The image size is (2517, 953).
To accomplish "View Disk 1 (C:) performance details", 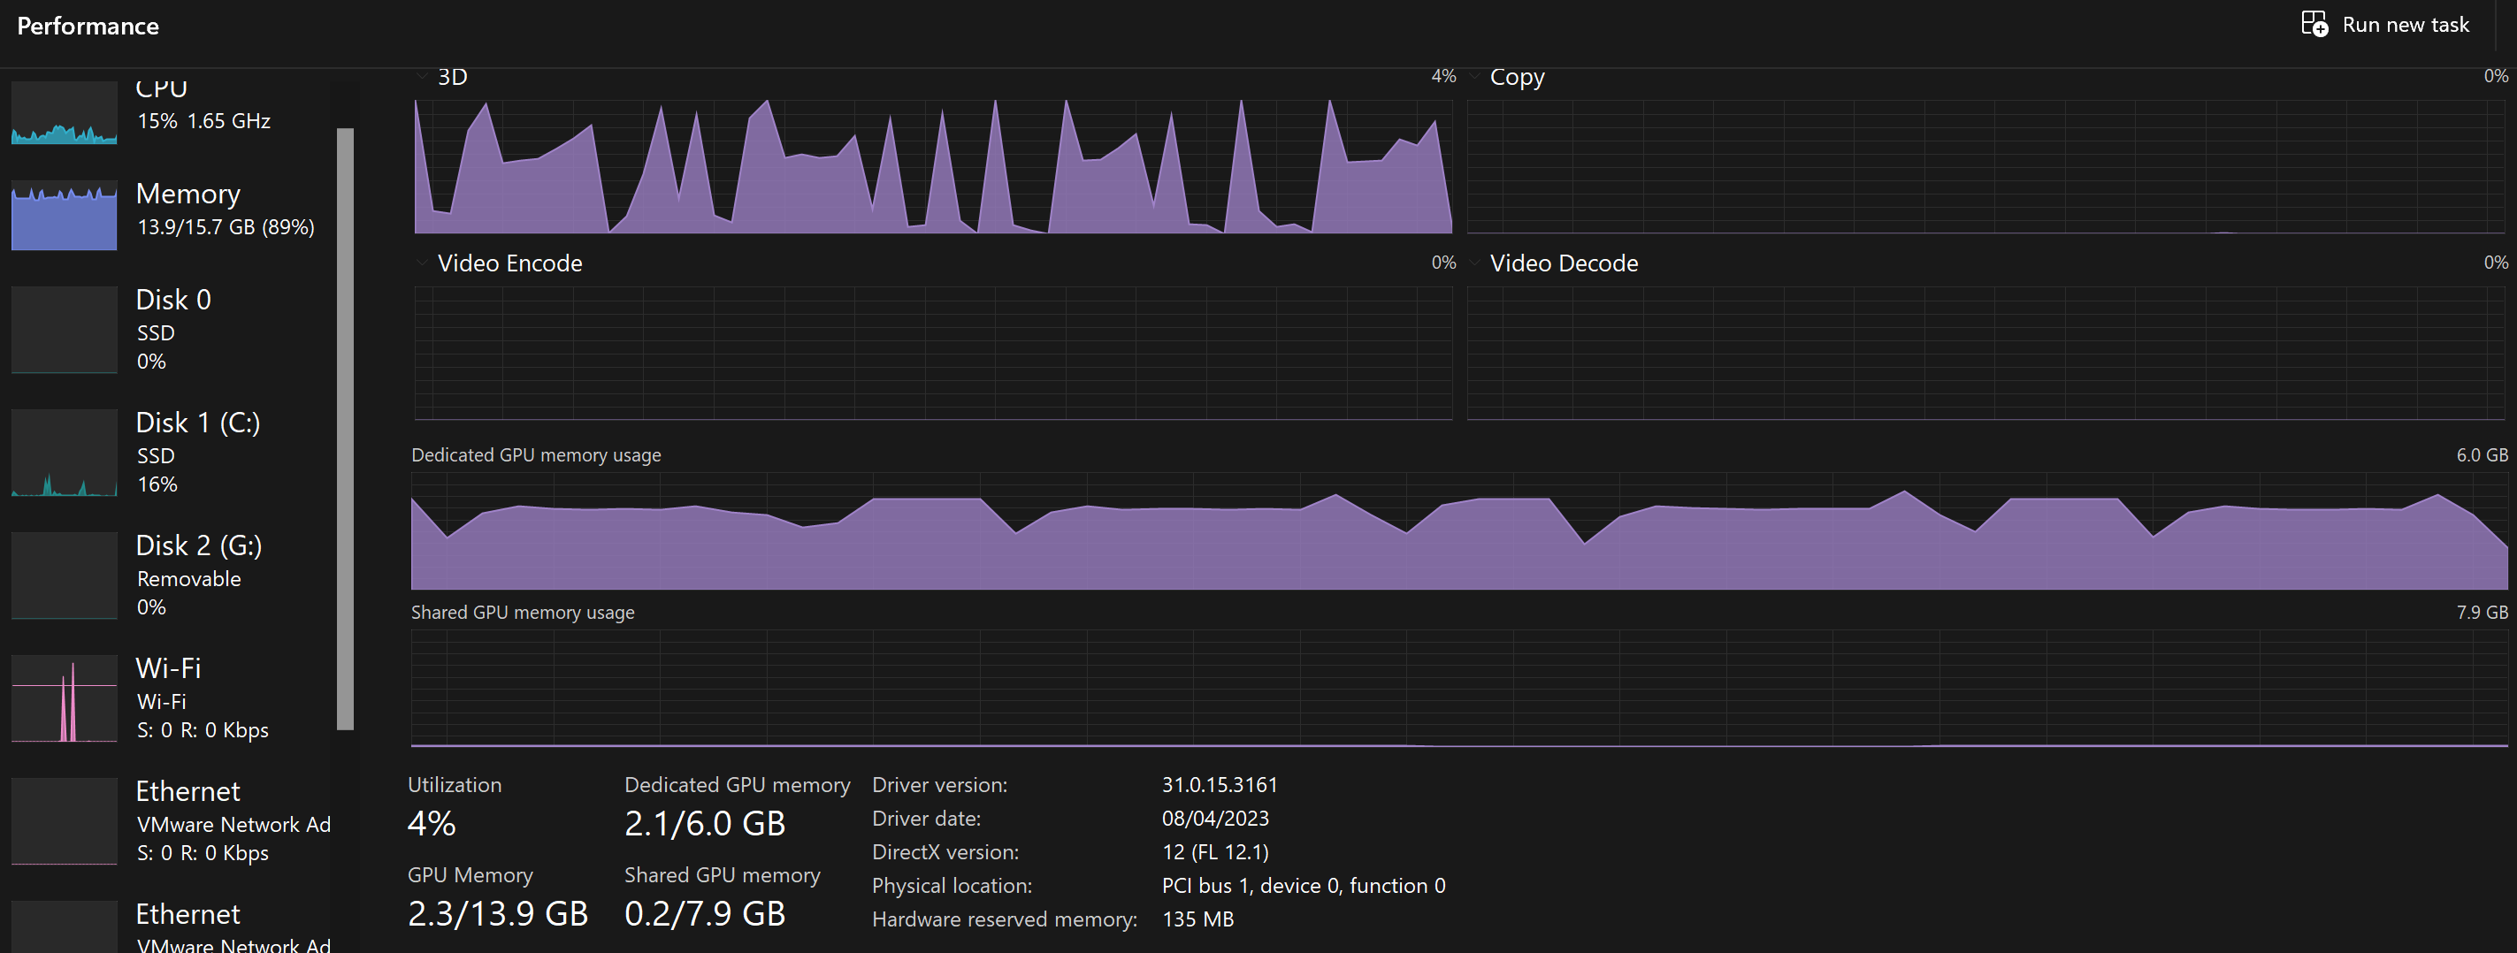I will pos(195,451).
